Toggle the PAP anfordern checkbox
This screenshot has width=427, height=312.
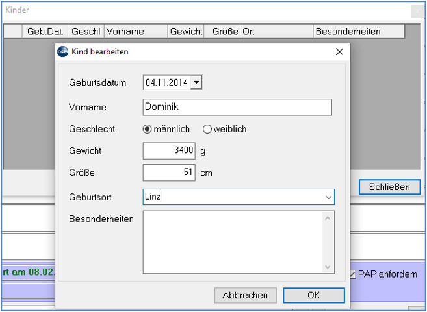coord(352,274)
